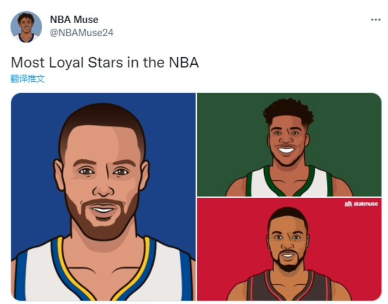Click the black pinstriped jersey with red trim
Viewport: 388px width, 304px height.
(x=289, y=286)
